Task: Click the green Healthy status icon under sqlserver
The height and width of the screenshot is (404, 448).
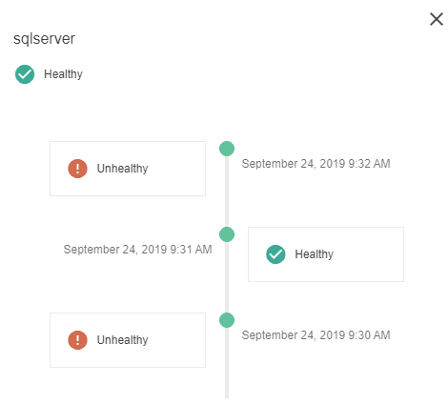Action: pyautogui.click(x=25, y=74)
